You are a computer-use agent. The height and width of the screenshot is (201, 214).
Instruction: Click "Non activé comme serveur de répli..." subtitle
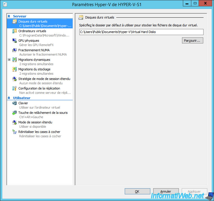coord(45,93)
